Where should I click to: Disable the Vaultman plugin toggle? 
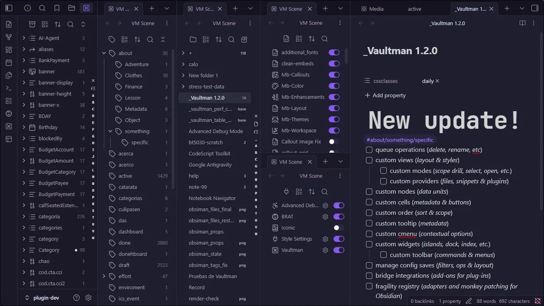[x=339, y=250]
